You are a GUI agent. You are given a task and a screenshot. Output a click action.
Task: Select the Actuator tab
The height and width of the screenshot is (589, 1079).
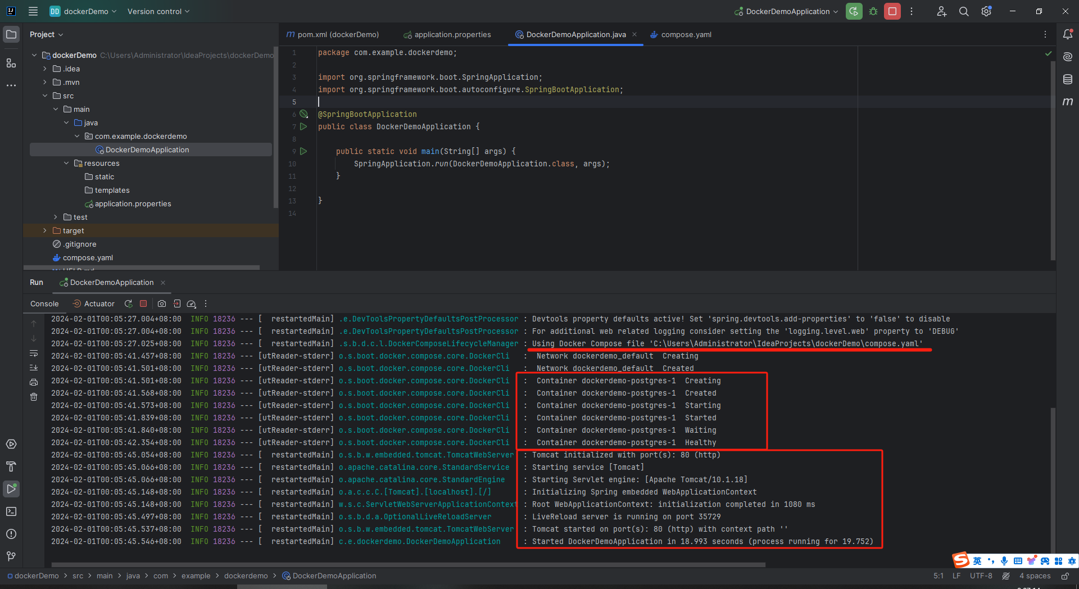(94, 303)
